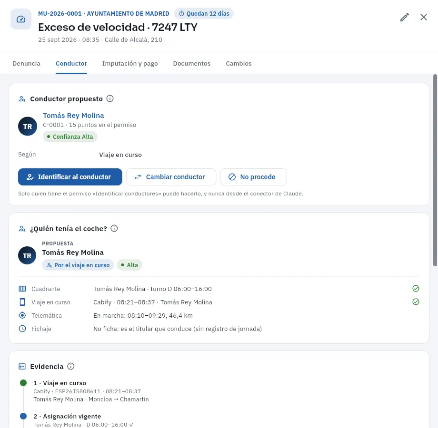Go to the Cambios tab
The width and height of the screenshot is (438, 428).
pyautogui.click(x=239, y=63)
